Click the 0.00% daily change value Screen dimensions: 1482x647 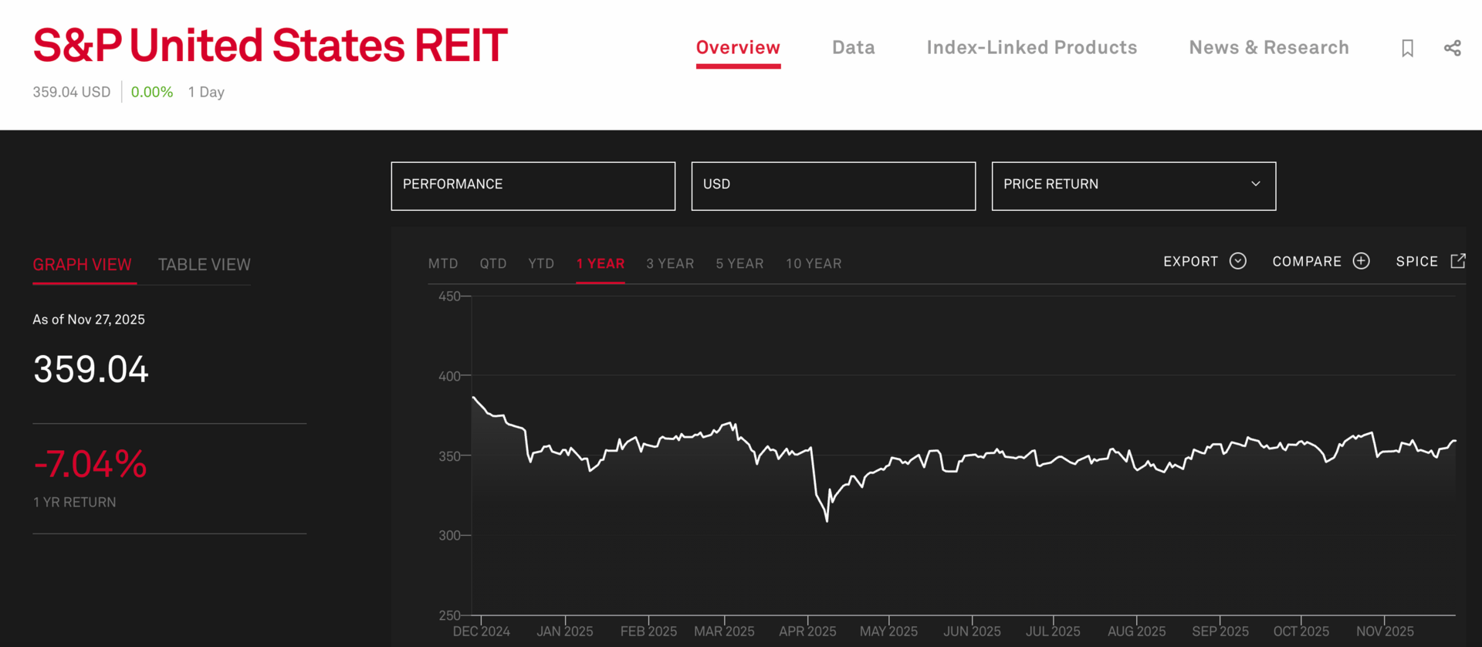[152, 92]
